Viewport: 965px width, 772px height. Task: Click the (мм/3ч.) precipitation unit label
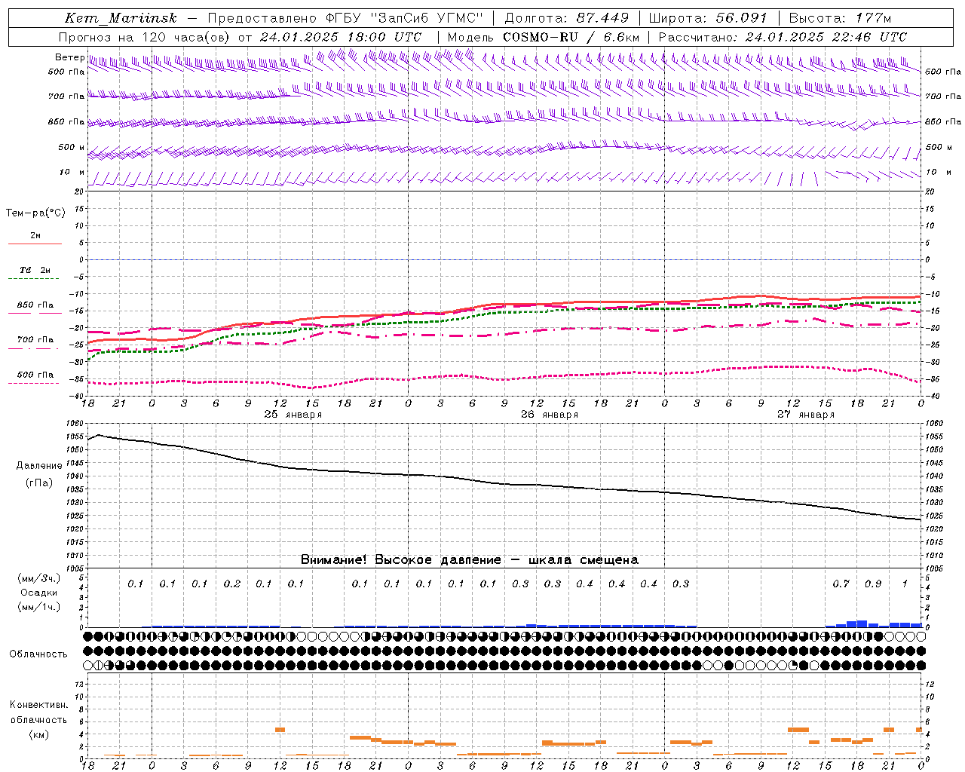click(38, 578)
